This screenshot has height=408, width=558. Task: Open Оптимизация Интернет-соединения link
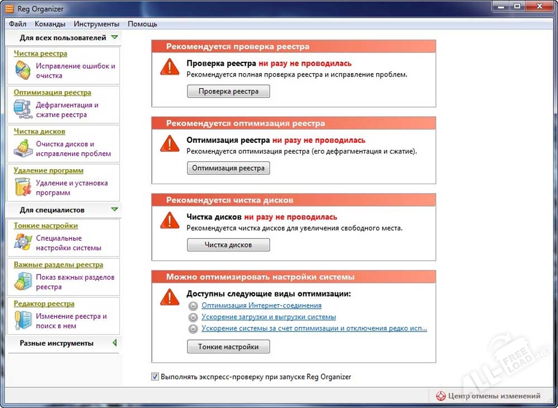[x=261, y=305]
